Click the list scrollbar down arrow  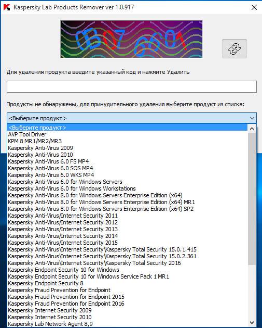pyautogui.click(x=252, y=323)
